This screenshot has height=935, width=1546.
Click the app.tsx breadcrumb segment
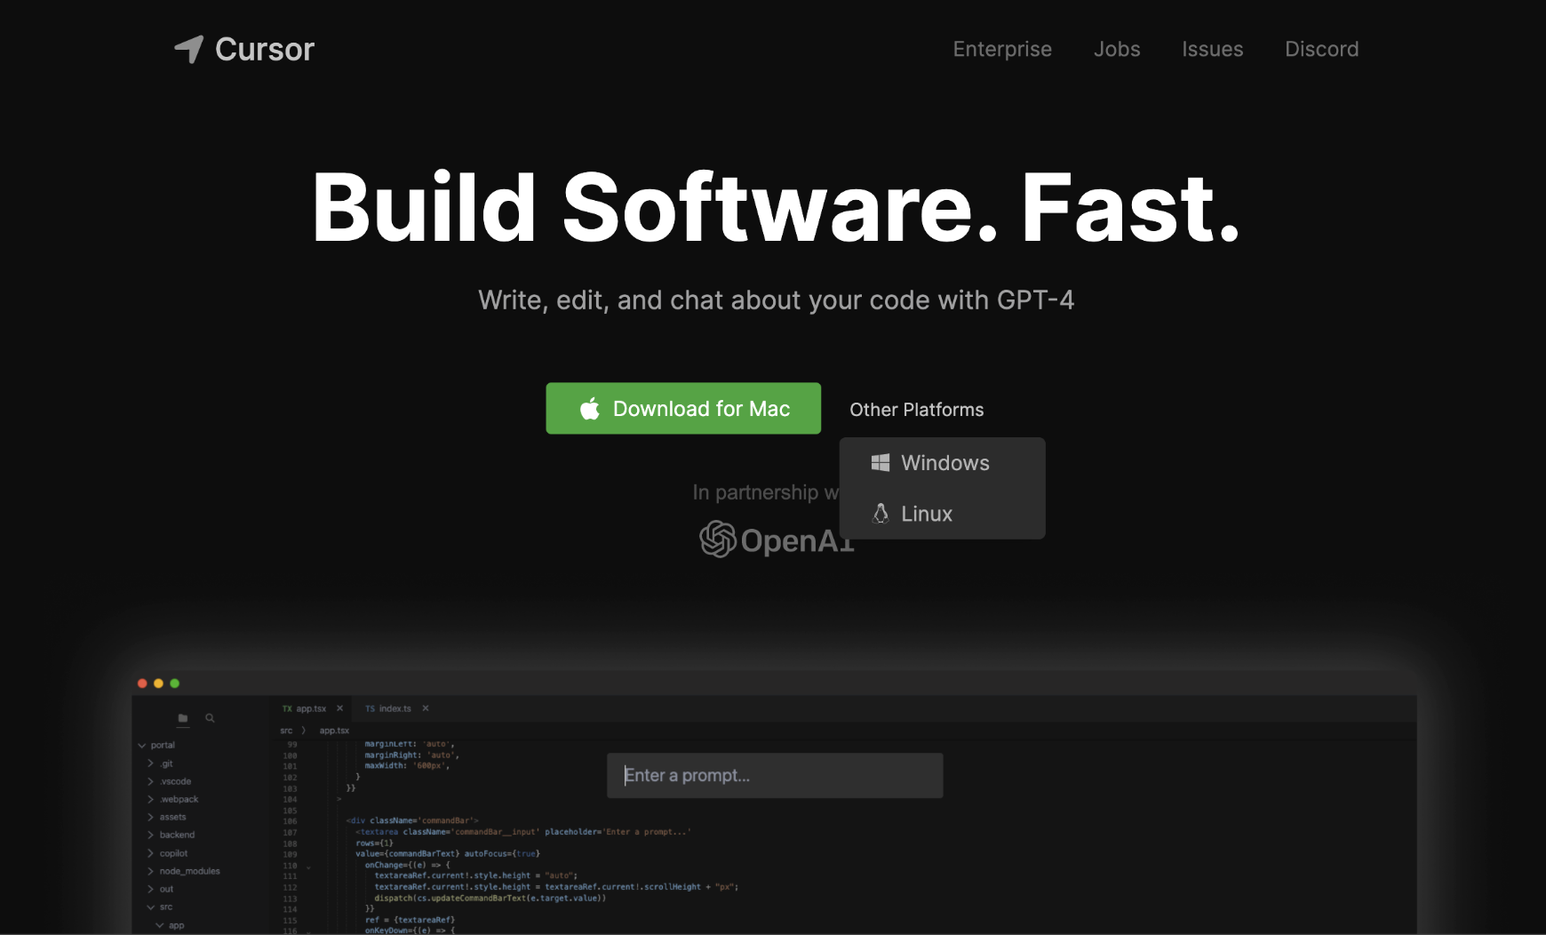point(334,731)
